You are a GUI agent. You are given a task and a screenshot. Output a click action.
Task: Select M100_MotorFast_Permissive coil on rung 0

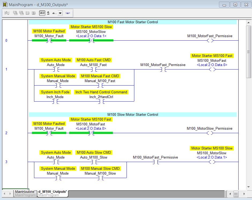click(210, 41)
